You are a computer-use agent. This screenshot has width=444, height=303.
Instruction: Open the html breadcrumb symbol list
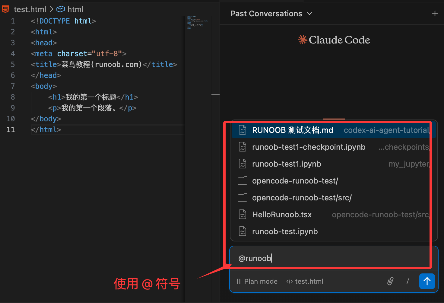(x=75, y=9)
